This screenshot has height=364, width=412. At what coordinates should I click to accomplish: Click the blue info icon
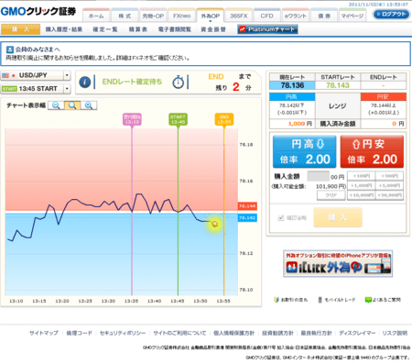pyautogui.click(x=85, y=82)
